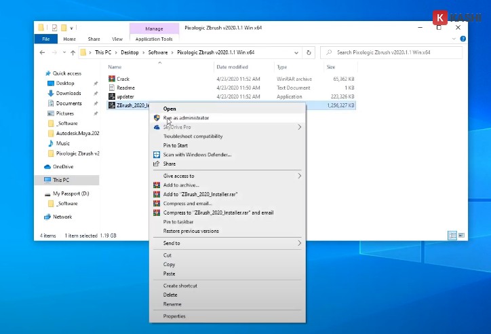Expand the Give access to submenu arrow
This screenshot has height=334, width=491.
tap(300, 176)
